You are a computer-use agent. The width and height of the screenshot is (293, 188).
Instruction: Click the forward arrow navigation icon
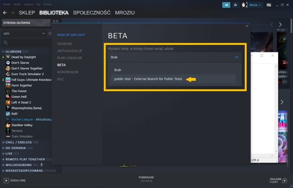13,13
